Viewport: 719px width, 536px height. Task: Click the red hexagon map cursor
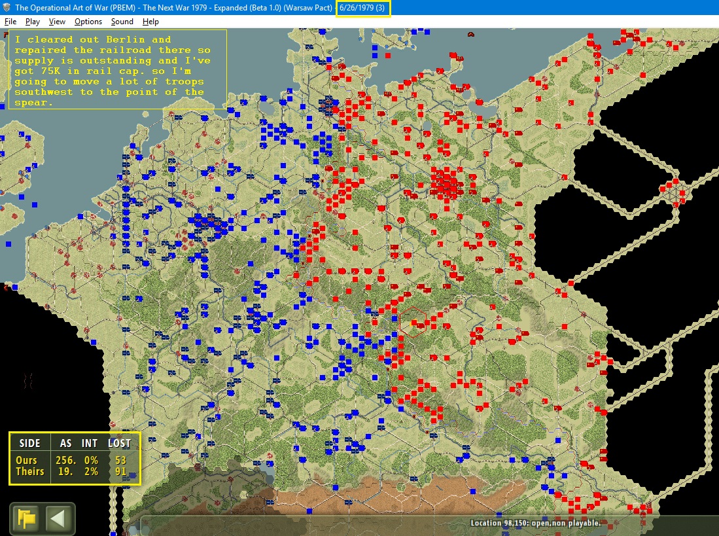[x=413, y=323]
